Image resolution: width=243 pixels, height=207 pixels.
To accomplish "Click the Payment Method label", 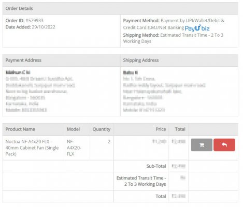I will pos(141,21).
